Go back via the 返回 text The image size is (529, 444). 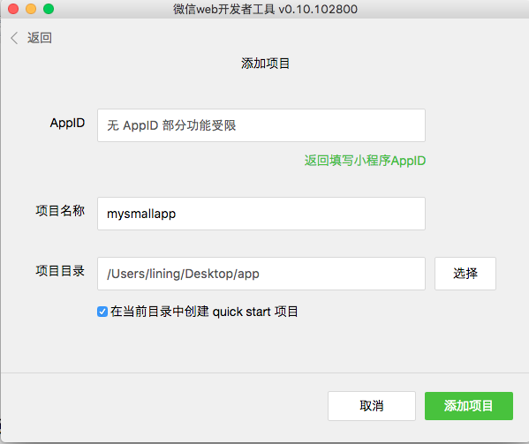tap(40, 38)
